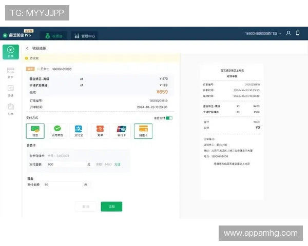Toggle the mixed payment (混合支付) switch
Viewport: 308px width, 246px height.
[x=169, y=118]
